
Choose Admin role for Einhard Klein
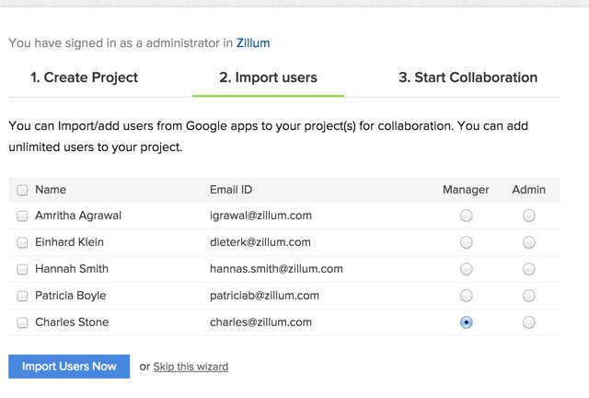point(528,242)
